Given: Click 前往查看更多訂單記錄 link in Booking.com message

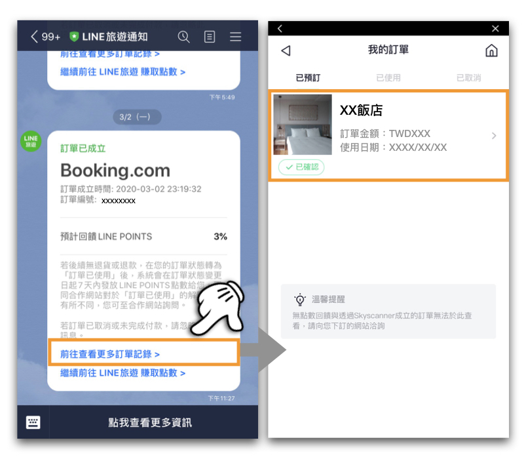Looking at the screenshot, I should point(110,354).
